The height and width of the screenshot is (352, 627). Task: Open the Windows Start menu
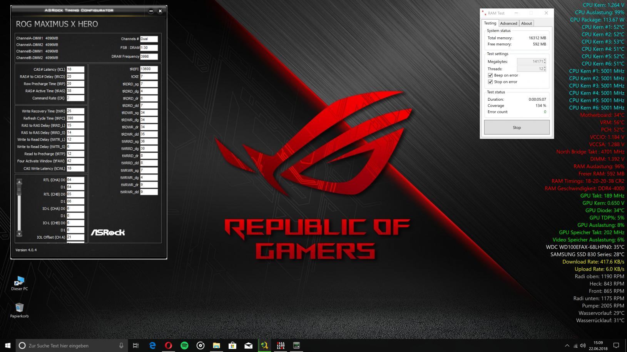(8, 345)
